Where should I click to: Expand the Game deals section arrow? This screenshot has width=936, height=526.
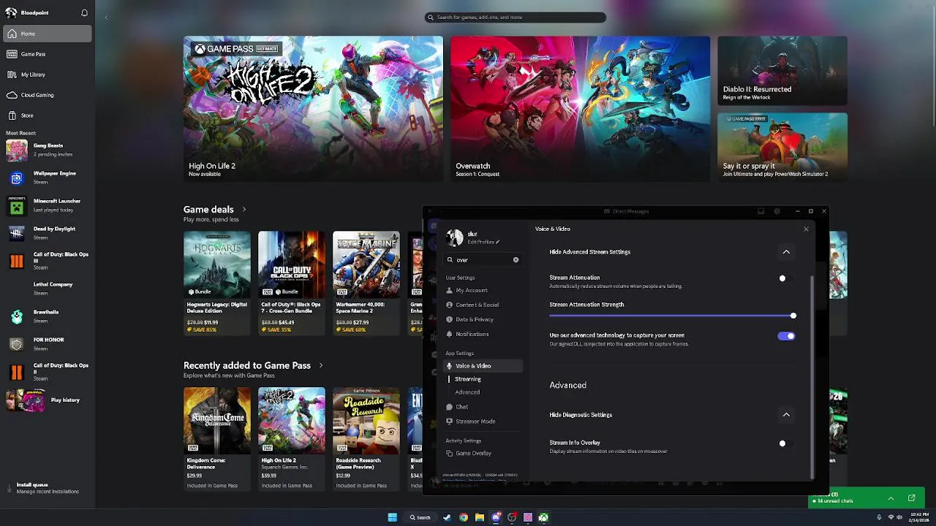244,210
